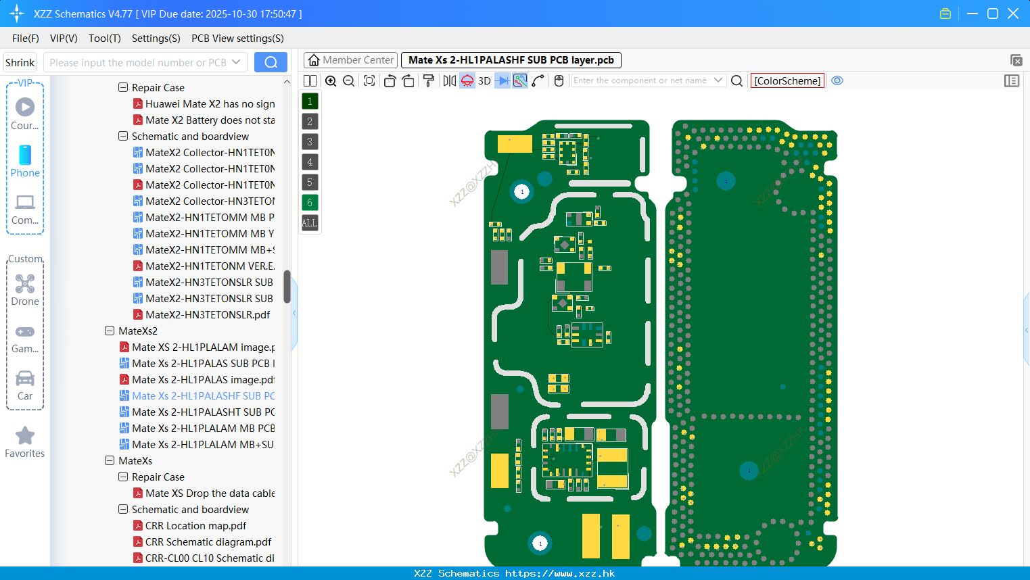This screenshot has width=1030, height=580.
Task: Collapse the top Repair Case folder
Action: tap(123, 87)
